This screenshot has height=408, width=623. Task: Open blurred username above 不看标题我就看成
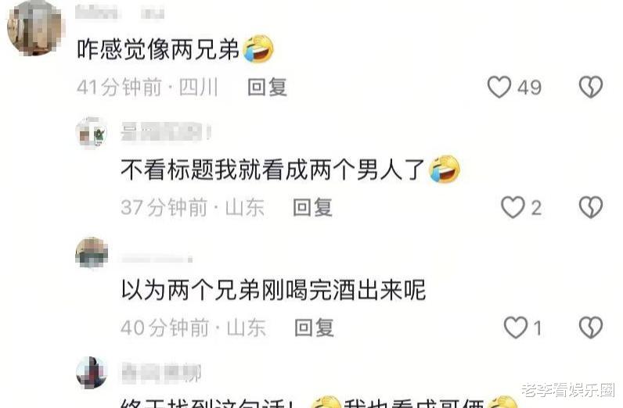[166, 132]
